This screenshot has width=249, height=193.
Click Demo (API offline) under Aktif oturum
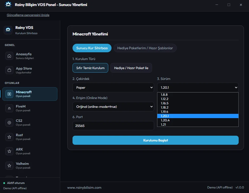click(x=15, y=188)
